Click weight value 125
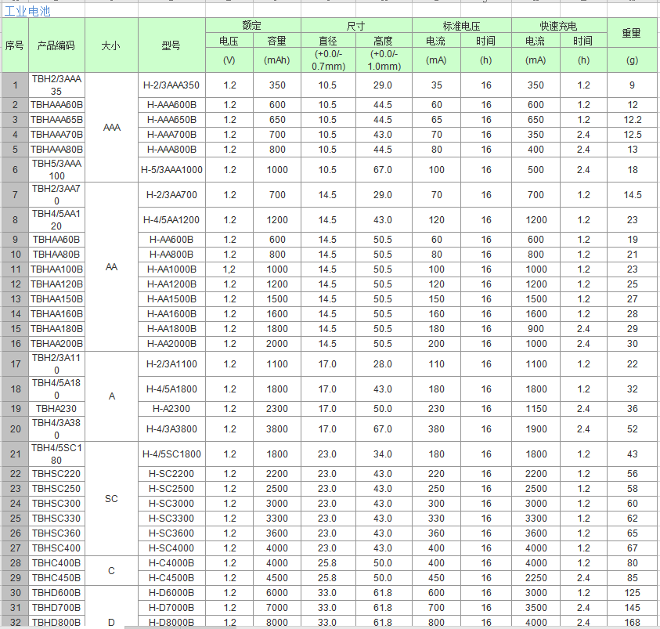This screenshot has height=629, width=660. point(633,593)
